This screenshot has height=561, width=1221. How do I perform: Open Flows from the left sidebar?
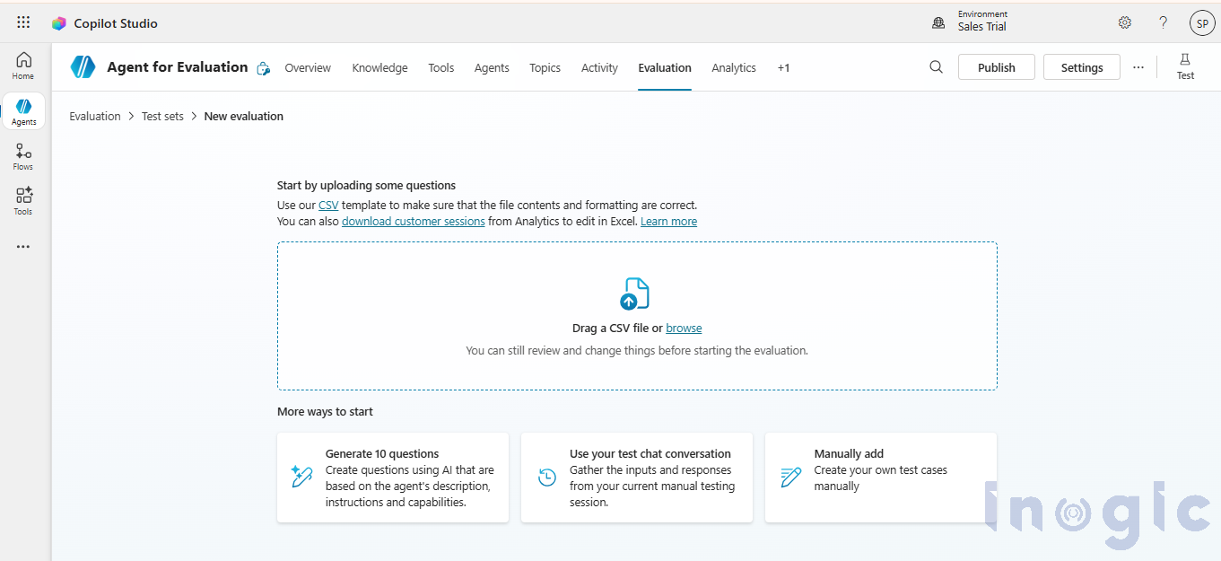tap(22, 155)
